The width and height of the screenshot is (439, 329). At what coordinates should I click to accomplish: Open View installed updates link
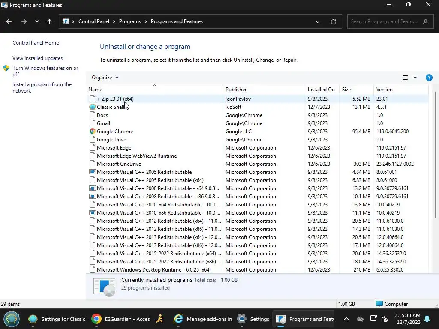[38, 58]
